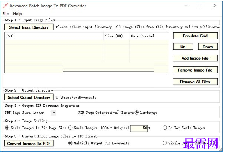The width and height of the screenshot is (225, 155).
Task: Click the Letter page size value
Action: [38, 113]
